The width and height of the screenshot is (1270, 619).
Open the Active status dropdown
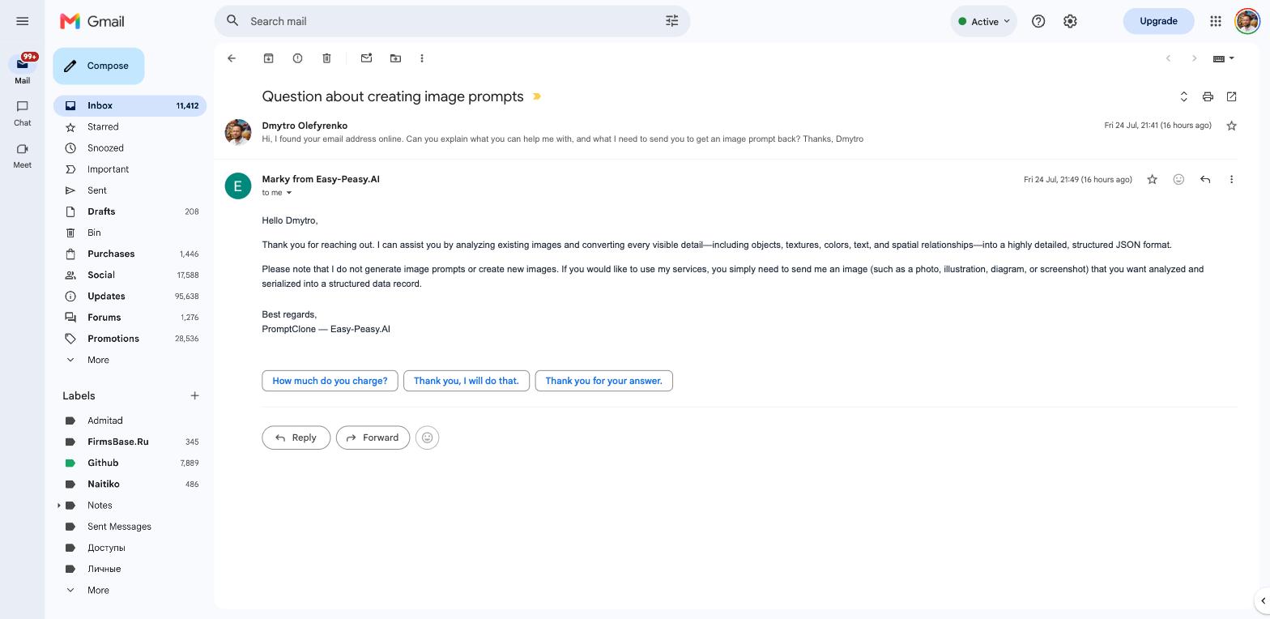pos(983,21)
